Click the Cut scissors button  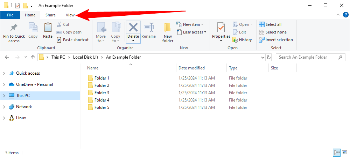tap(63, 24)
